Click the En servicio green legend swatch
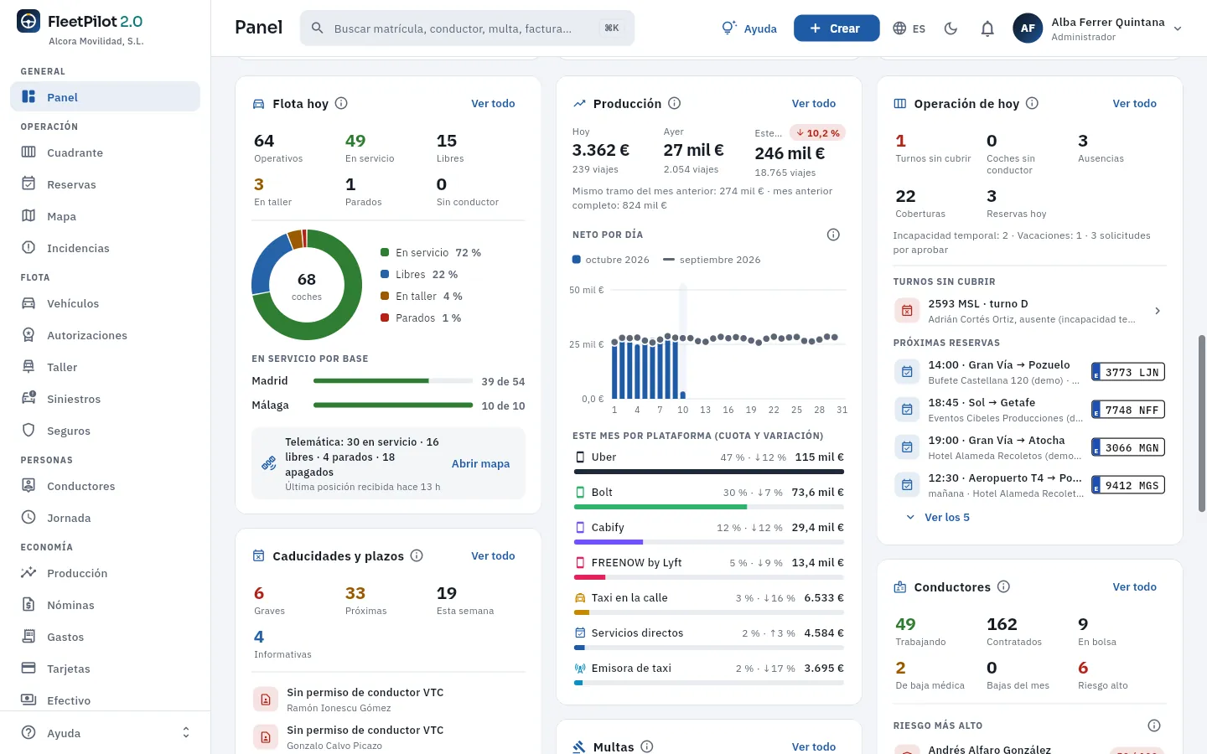 tap(385, 252)
